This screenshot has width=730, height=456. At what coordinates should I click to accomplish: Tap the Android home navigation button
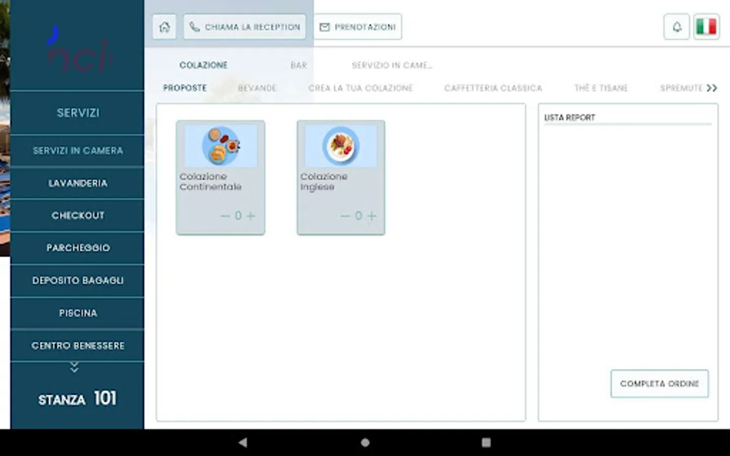coord(365,443)
